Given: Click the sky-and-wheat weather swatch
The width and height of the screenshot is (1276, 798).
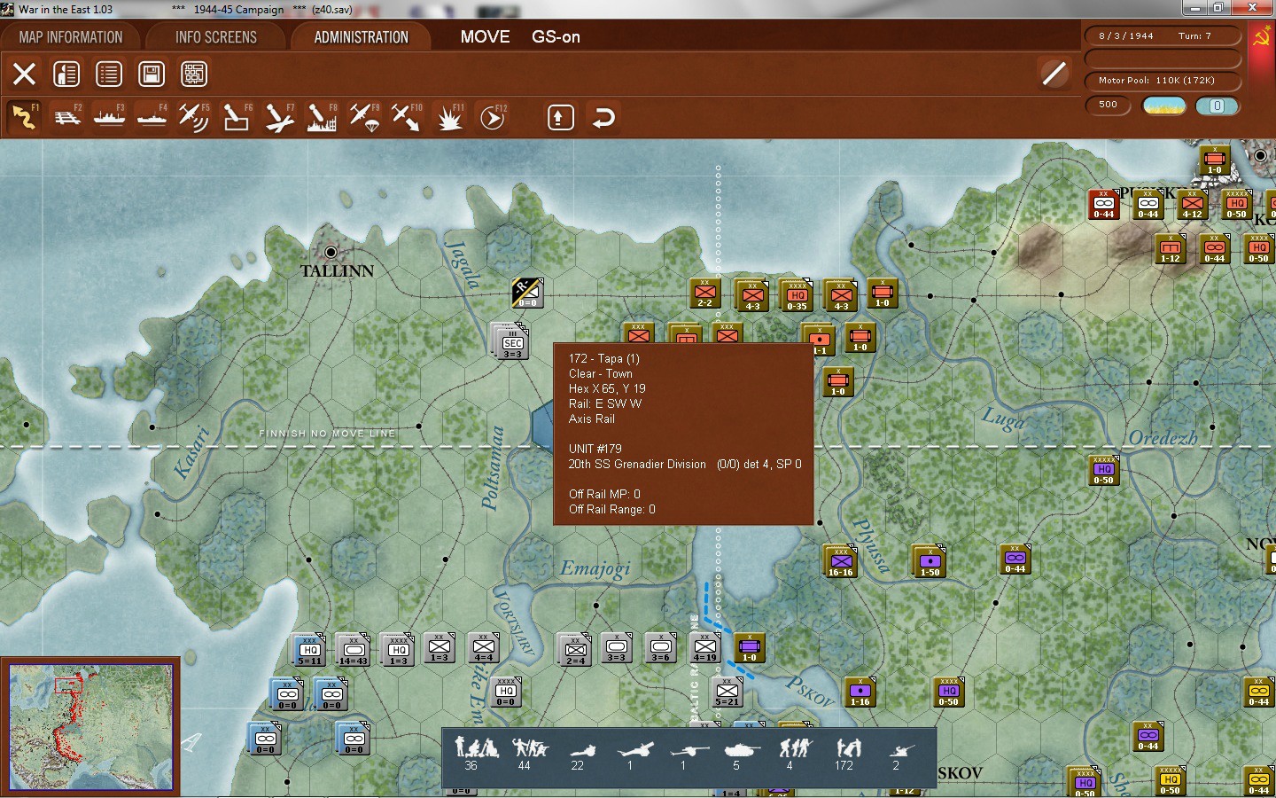Looking at the screenshot, I should point(1164,106).
